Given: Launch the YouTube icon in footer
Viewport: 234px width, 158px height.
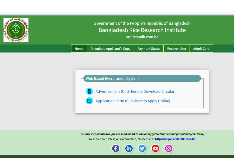Looking at the screenshot, I should pyautogui.click(x=155, y=149).
